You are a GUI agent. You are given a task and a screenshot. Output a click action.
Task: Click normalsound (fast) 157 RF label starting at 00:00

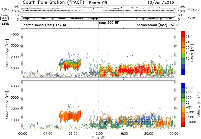point(45,25)
